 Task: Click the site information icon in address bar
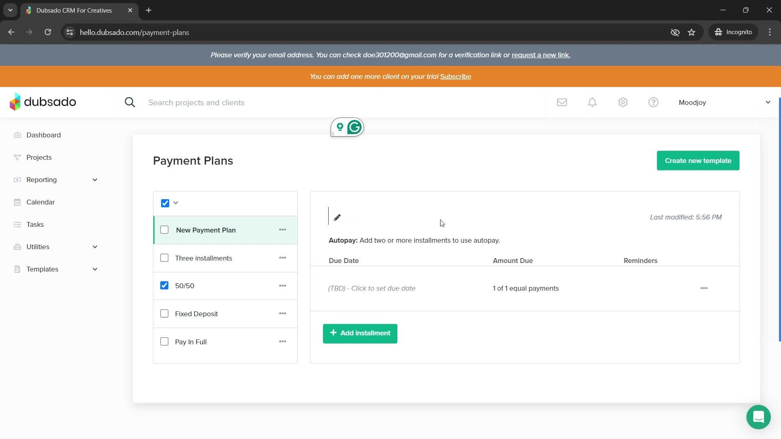(x=70, y=32)
